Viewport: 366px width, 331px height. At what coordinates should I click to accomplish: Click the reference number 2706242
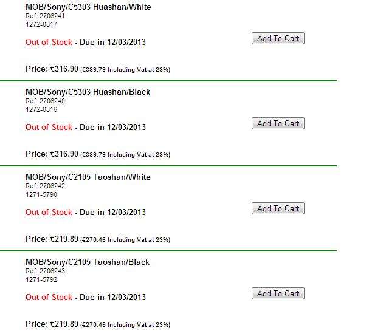click(x=52, y=186)
